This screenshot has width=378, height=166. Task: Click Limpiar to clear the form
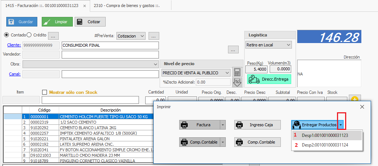[x=57, y=22]
